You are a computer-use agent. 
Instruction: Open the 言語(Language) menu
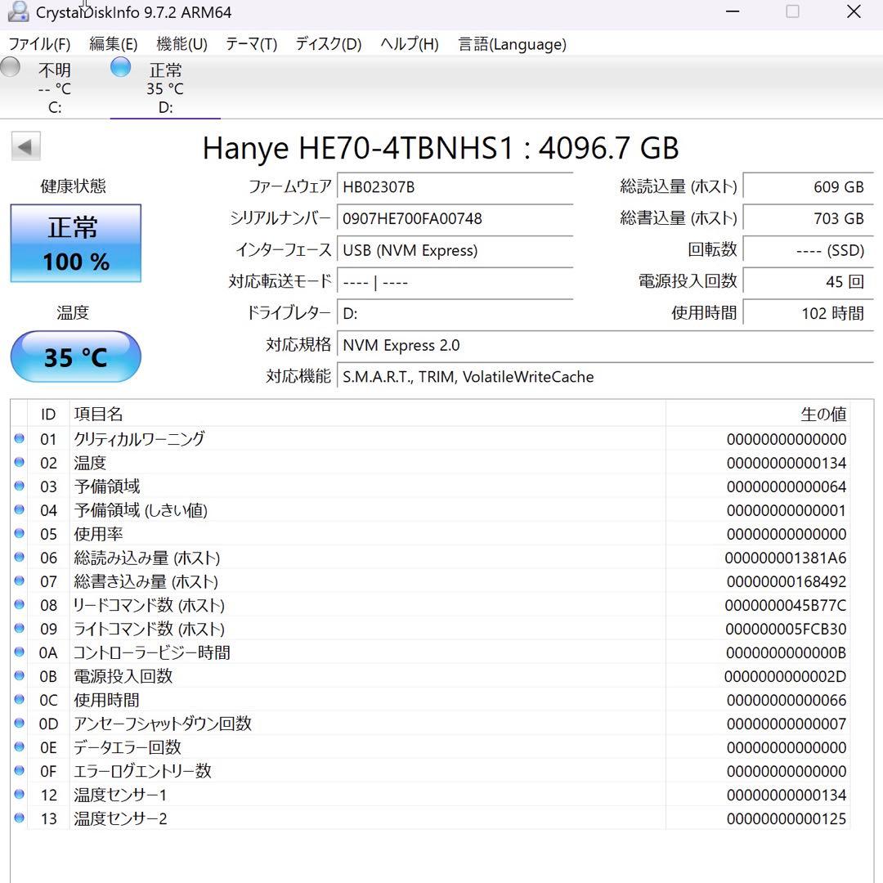pyautogui.click(x=513, y=44)
